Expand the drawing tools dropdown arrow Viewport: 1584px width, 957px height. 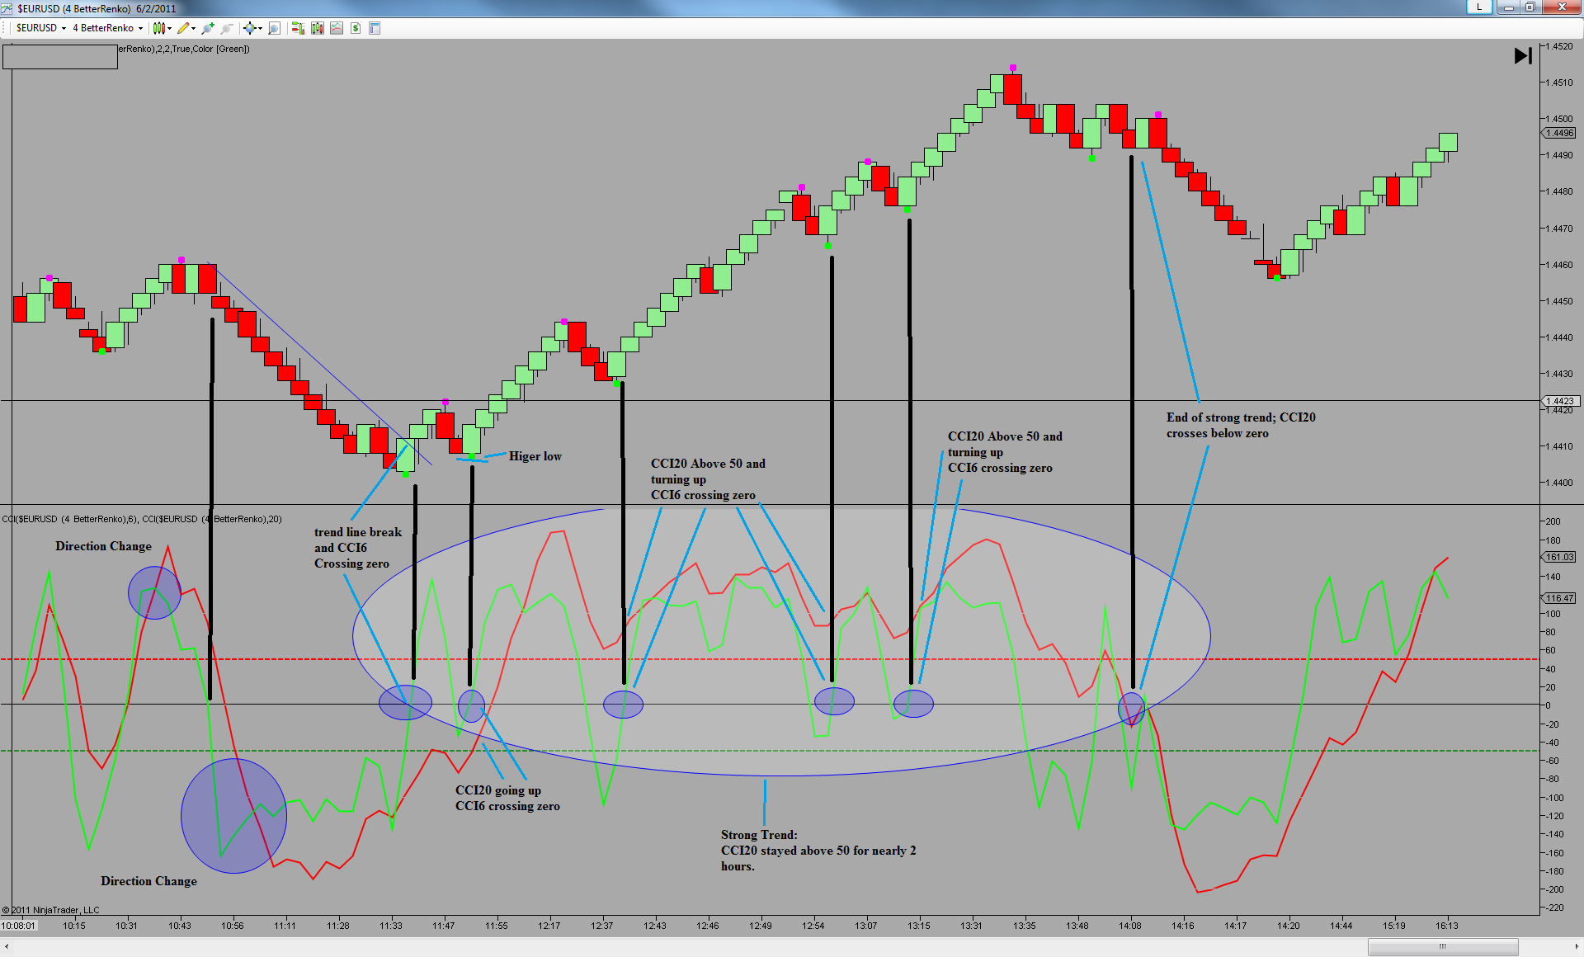193,28
